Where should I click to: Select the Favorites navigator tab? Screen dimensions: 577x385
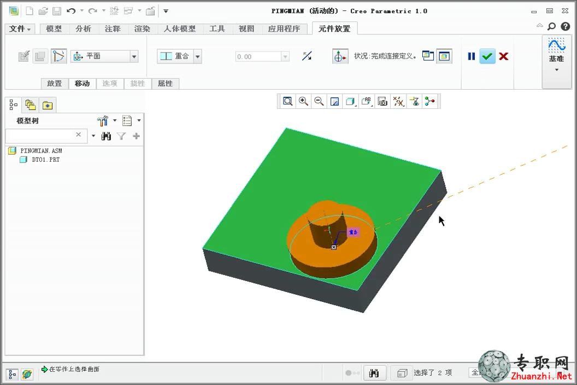tap(48, 106)
